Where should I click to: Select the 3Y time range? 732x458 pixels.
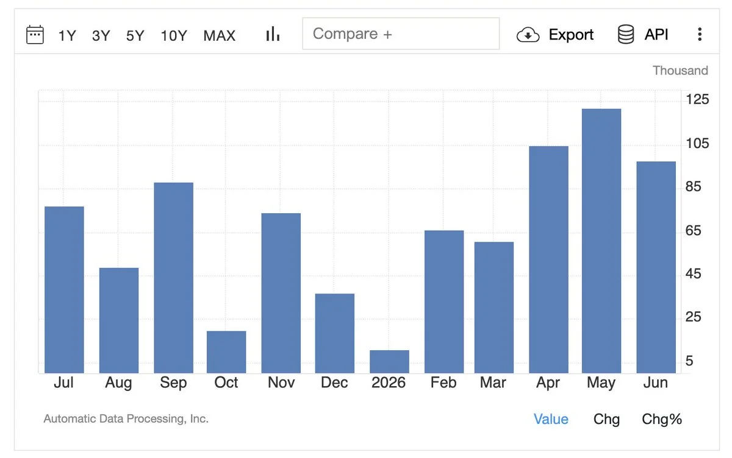point(101,35)
